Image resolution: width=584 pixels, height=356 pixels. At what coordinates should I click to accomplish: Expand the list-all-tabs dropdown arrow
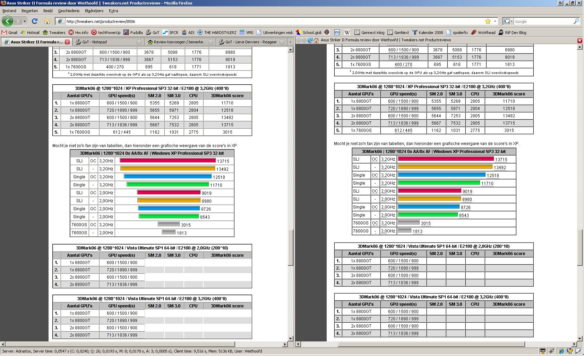(x=290, y=42)
